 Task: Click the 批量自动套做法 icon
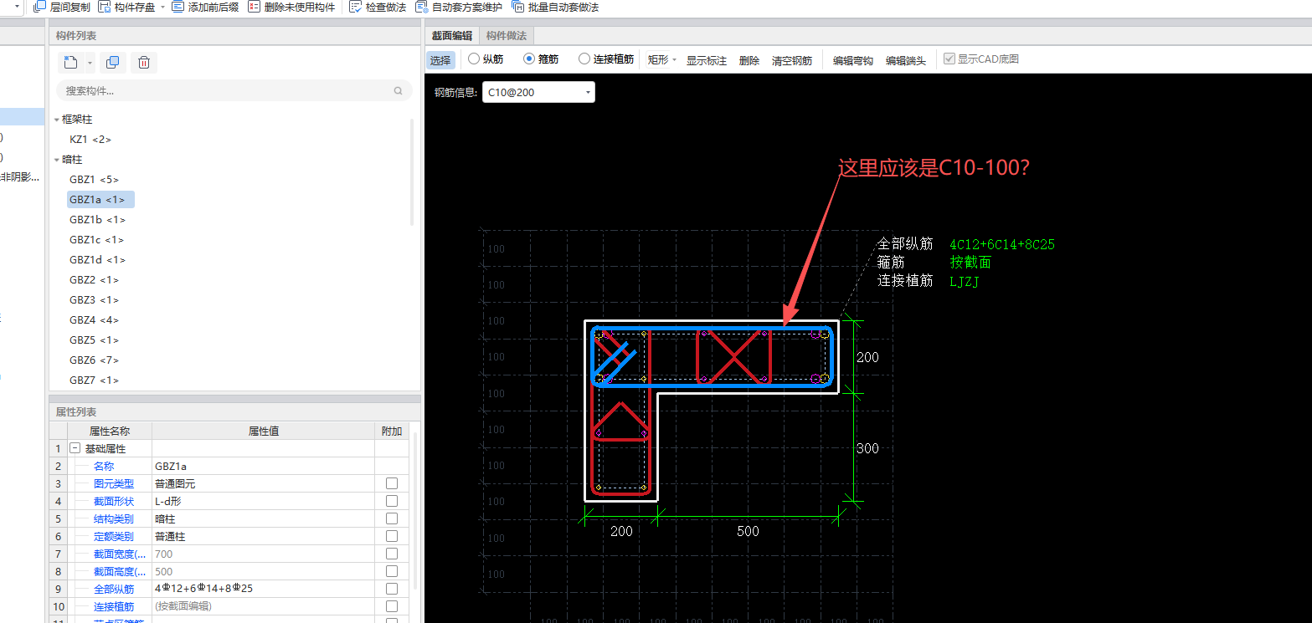pyautogui.click(x=518, y=7)
